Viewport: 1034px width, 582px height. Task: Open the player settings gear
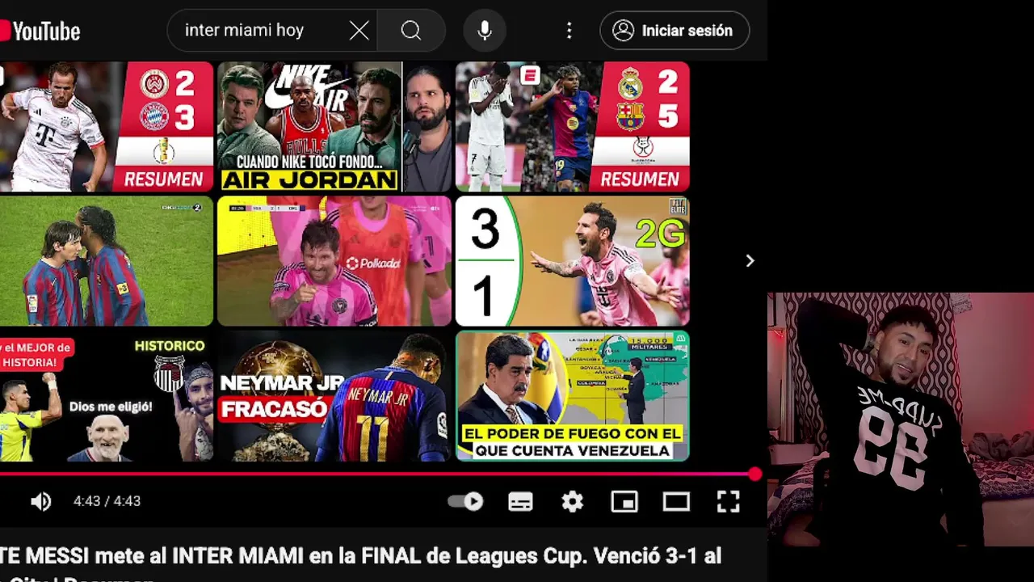pos(572,502)
